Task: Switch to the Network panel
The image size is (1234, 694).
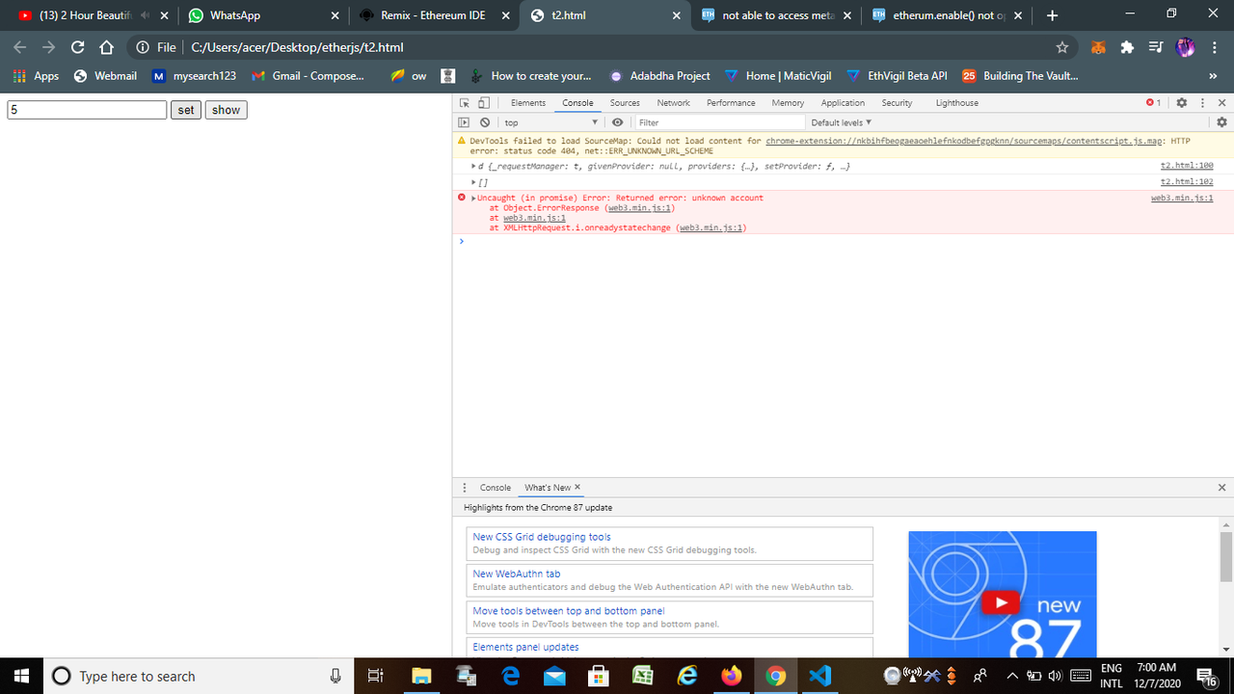Action: (x=673, y=102)
